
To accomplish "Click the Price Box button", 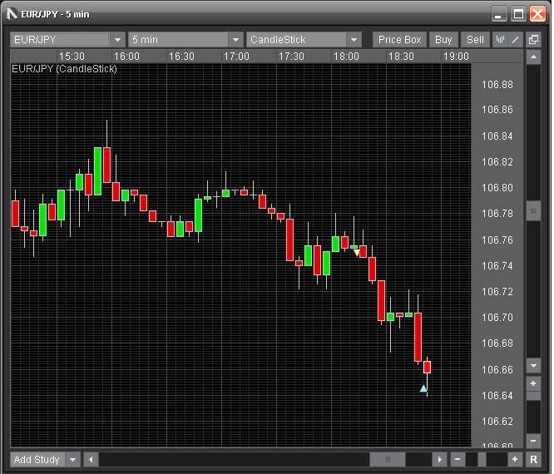I will [400, 39].
